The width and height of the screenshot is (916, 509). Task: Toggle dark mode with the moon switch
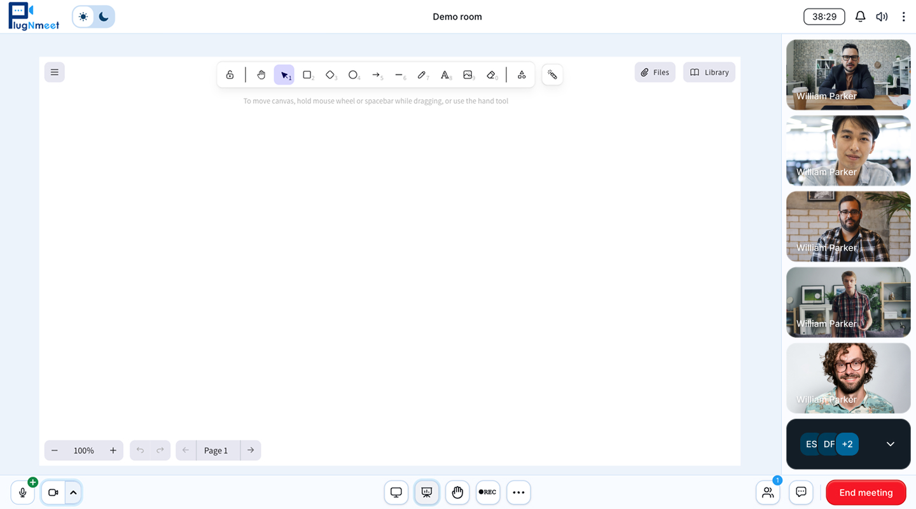point(102,16)
